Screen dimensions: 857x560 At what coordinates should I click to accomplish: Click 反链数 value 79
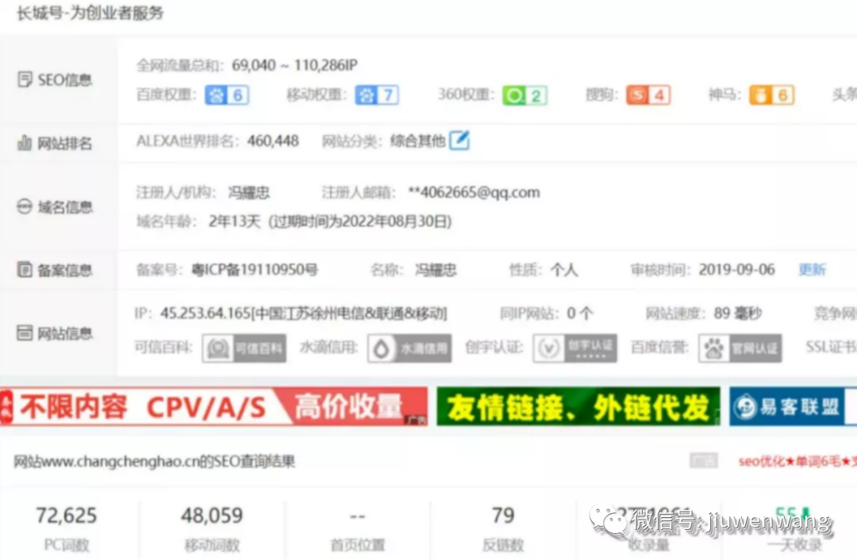tap(503, 516)
